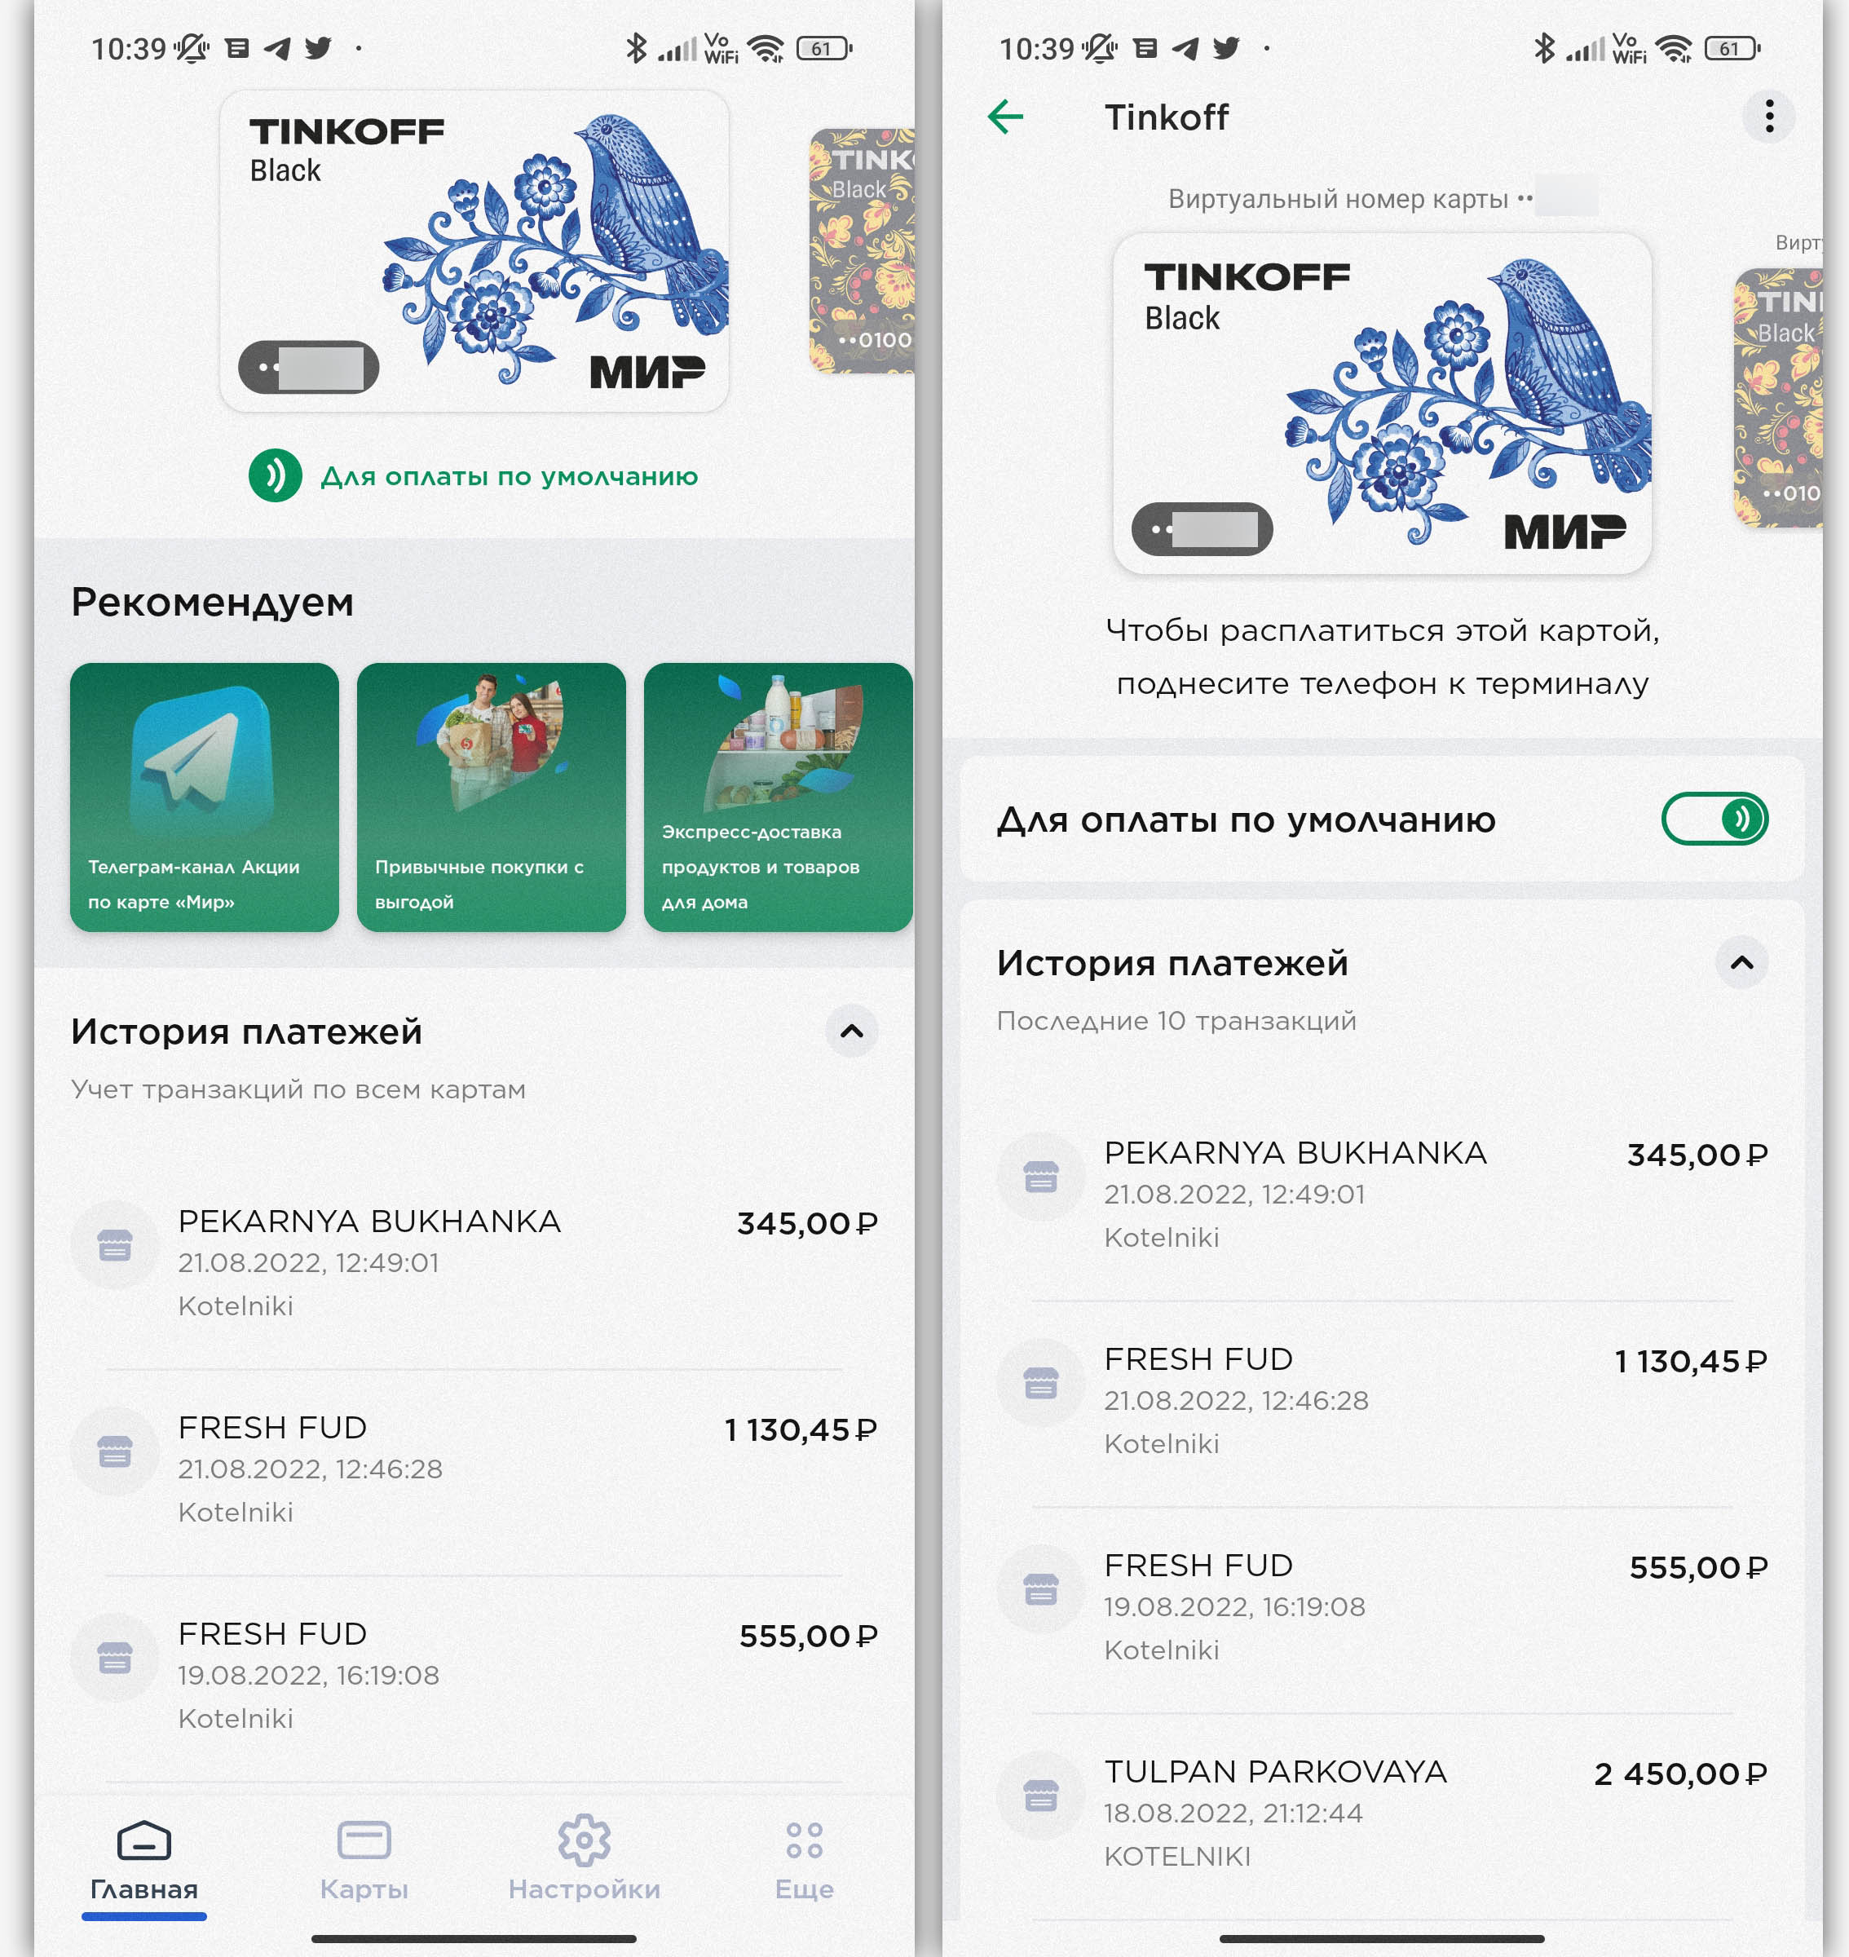This screenshot has height=1957, width=1849.
Task: Open the Телеграм-канал Акции recommendation card
Action: [x=204, y=797]
